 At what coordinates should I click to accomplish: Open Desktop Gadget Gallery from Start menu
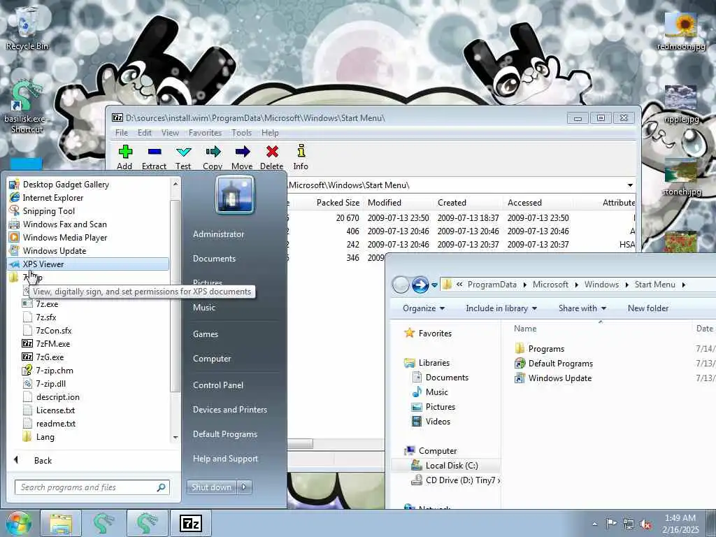point(89,185)
